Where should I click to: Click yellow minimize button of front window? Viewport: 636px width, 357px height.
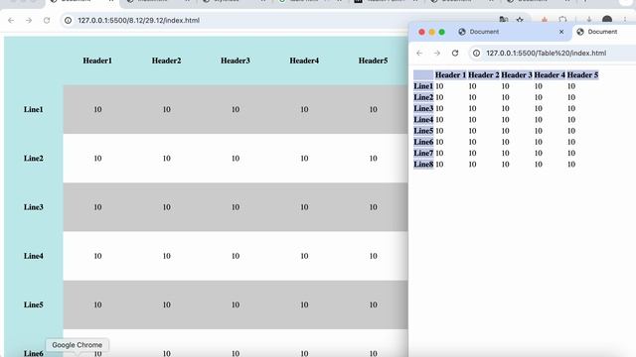(x=432, y=32)
